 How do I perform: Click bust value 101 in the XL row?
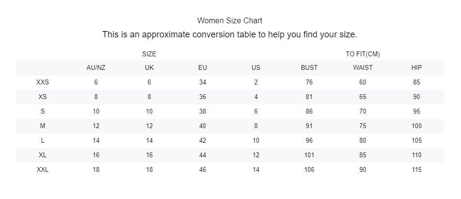(x=309, y=155)
